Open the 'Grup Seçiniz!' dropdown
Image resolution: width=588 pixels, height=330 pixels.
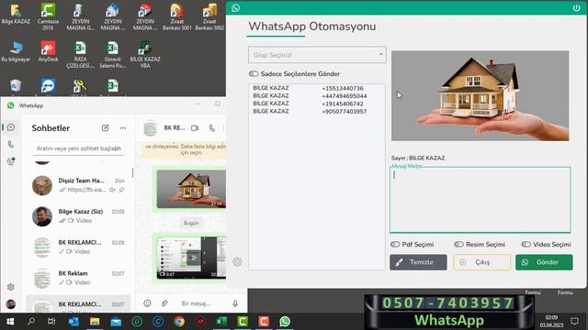(x=317, y=55)
